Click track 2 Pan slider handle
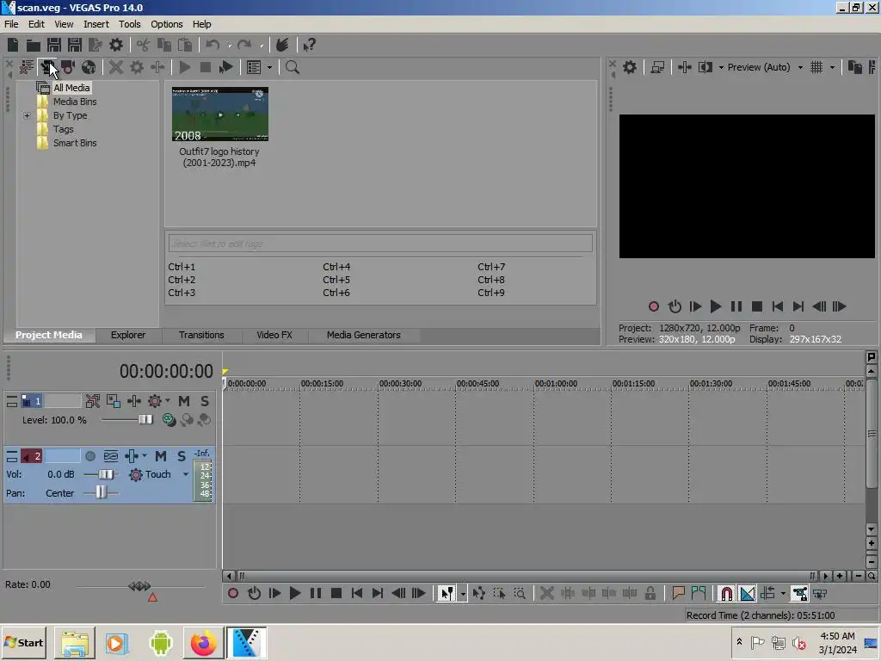 point(100,492)
